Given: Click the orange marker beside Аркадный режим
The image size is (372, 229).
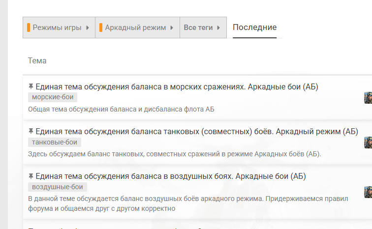Looking at the screenshot, I should [100, 28].
